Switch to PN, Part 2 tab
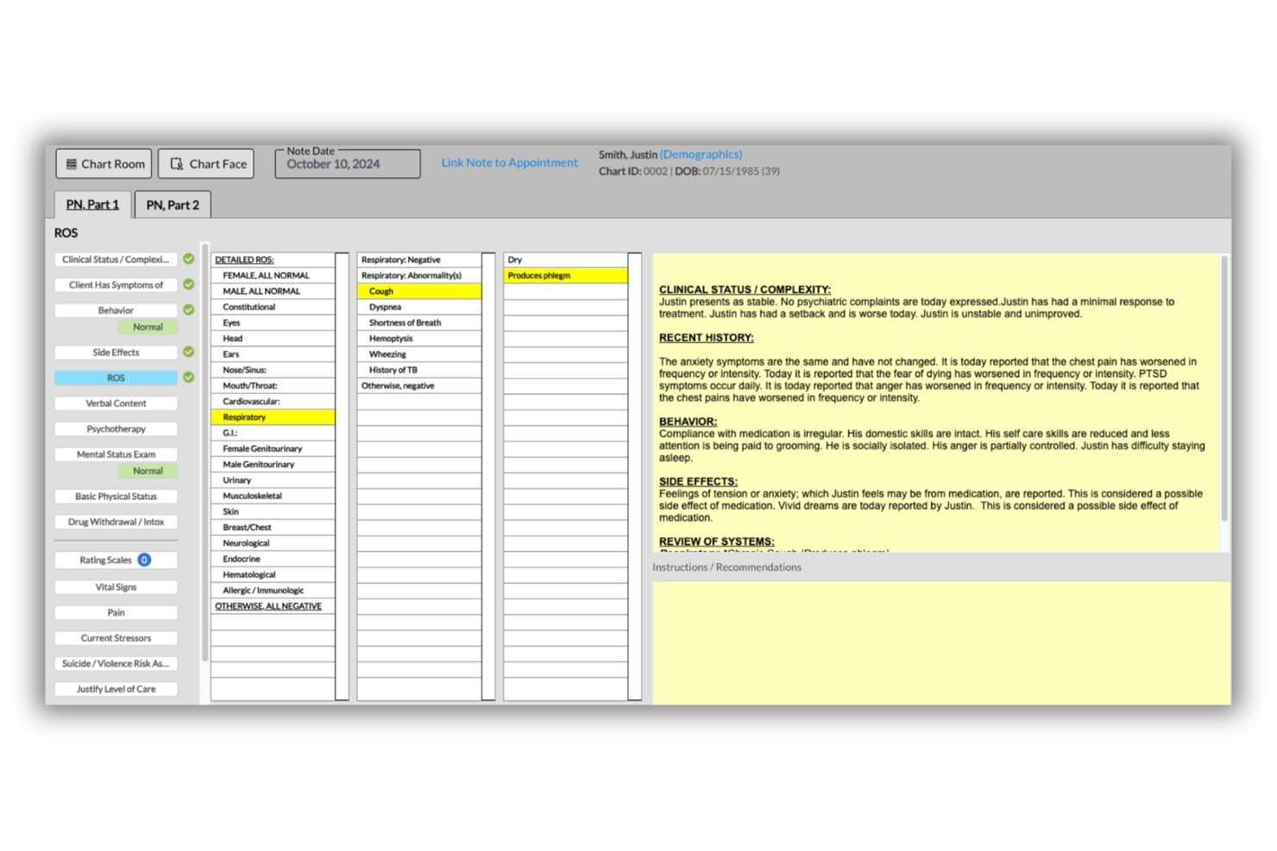 tap(173, 205)
